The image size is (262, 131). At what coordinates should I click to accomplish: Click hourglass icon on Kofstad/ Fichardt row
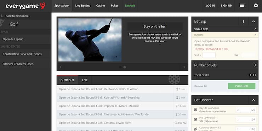coord(177,98)
